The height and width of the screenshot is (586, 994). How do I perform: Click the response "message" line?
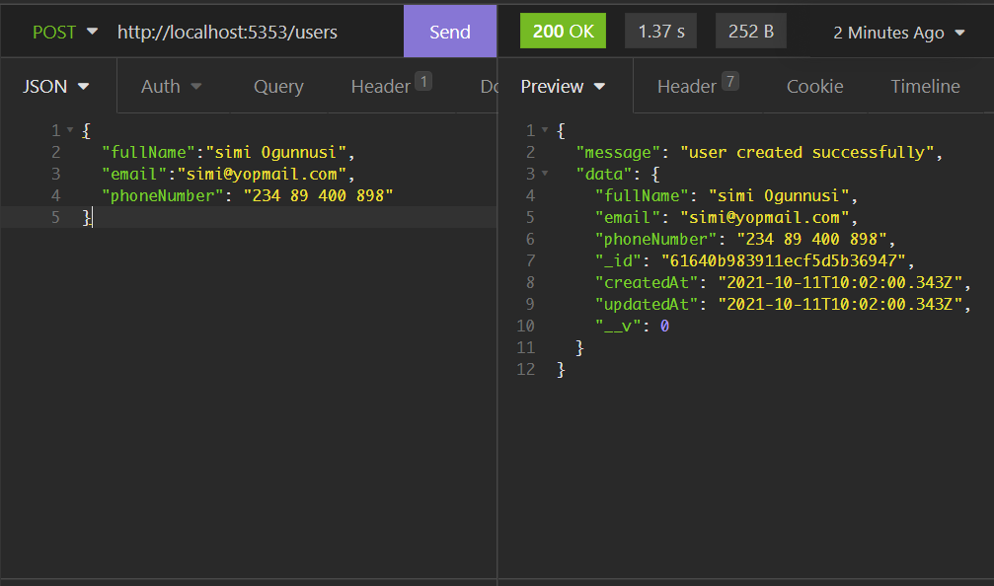click(x=759, y=152)
